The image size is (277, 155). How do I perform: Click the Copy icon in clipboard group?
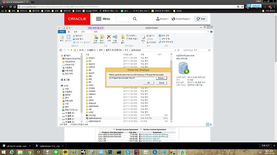[x=62, y=38]
